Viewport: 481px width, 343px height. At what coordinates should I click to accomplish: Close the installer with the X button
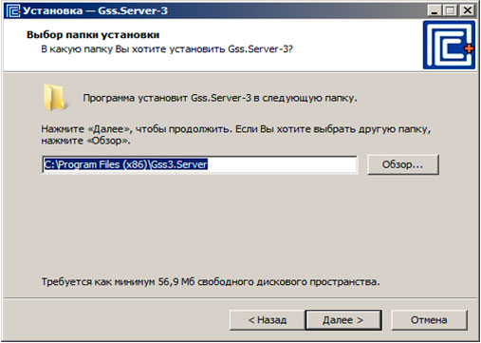tap(468, 10)
